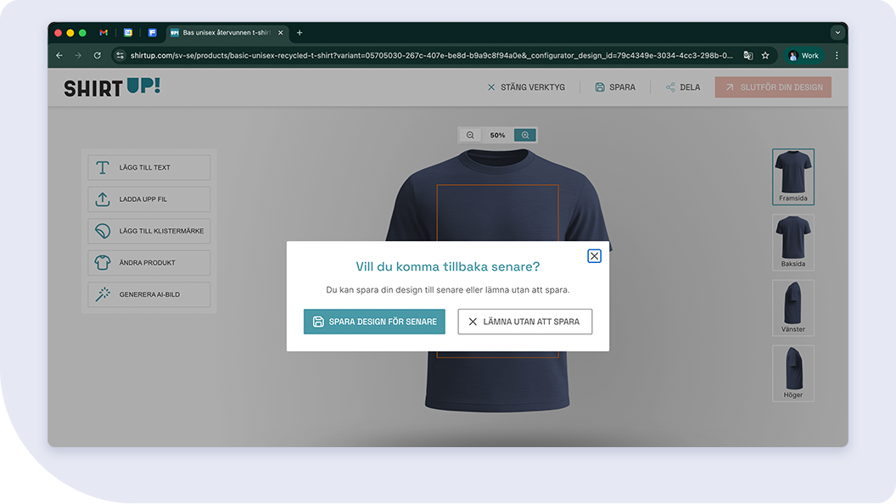The height and width of the screenshot is (504, 896).
Task: Click SPARA to save the design
Action: (615, 87)
